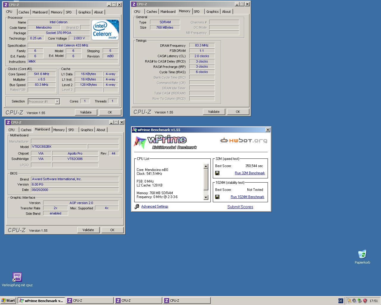The height and width of the screenshot is (305, 381).
Task: Click the first system tray icon after DE
Action: click(x=349, y=301)
